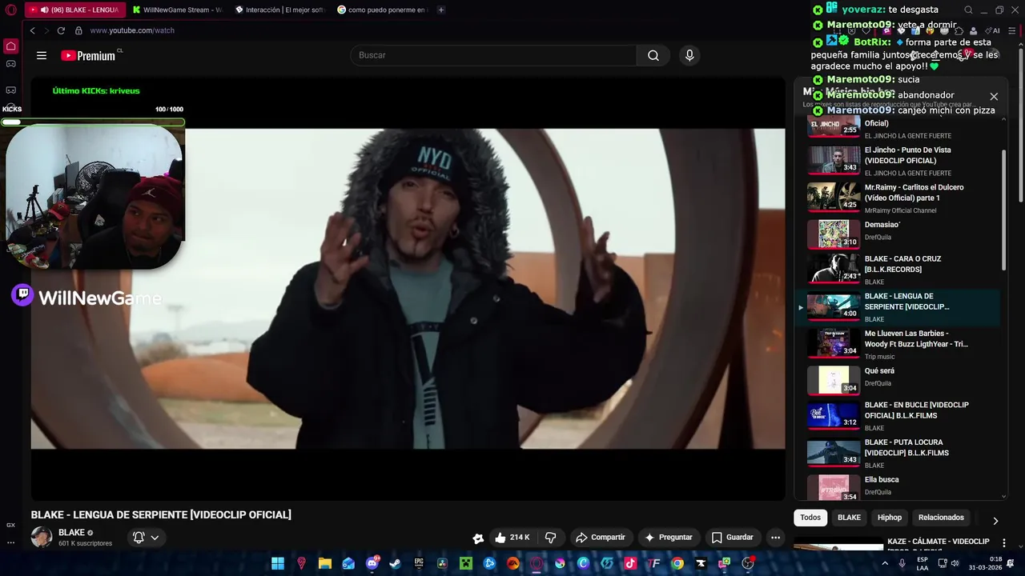
Task: View site info padlock icon
Action: pos(78,30)
